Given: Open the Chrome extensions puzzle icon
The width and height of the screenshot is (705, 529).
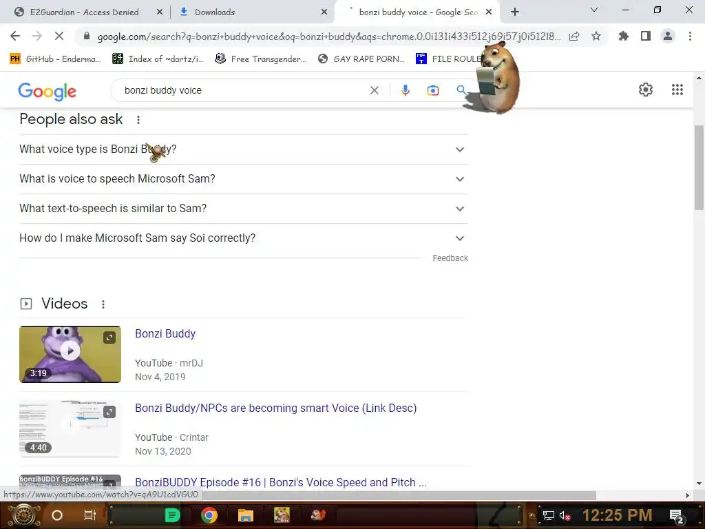Looking at the screenshot, I should tap(623, 36).
